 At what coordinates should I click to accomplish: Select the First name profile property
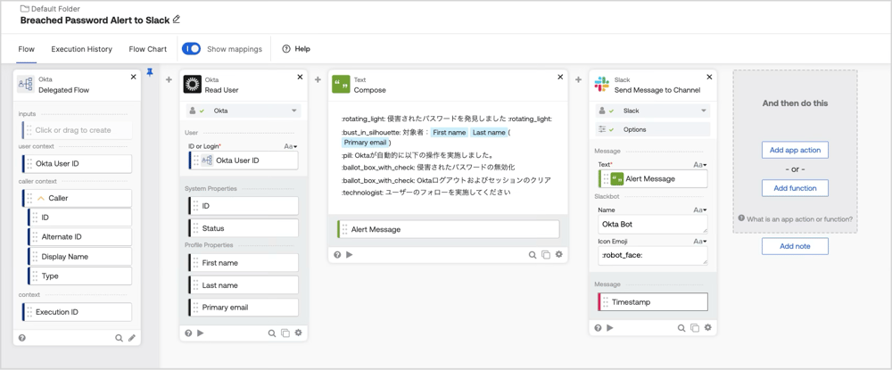243,263
